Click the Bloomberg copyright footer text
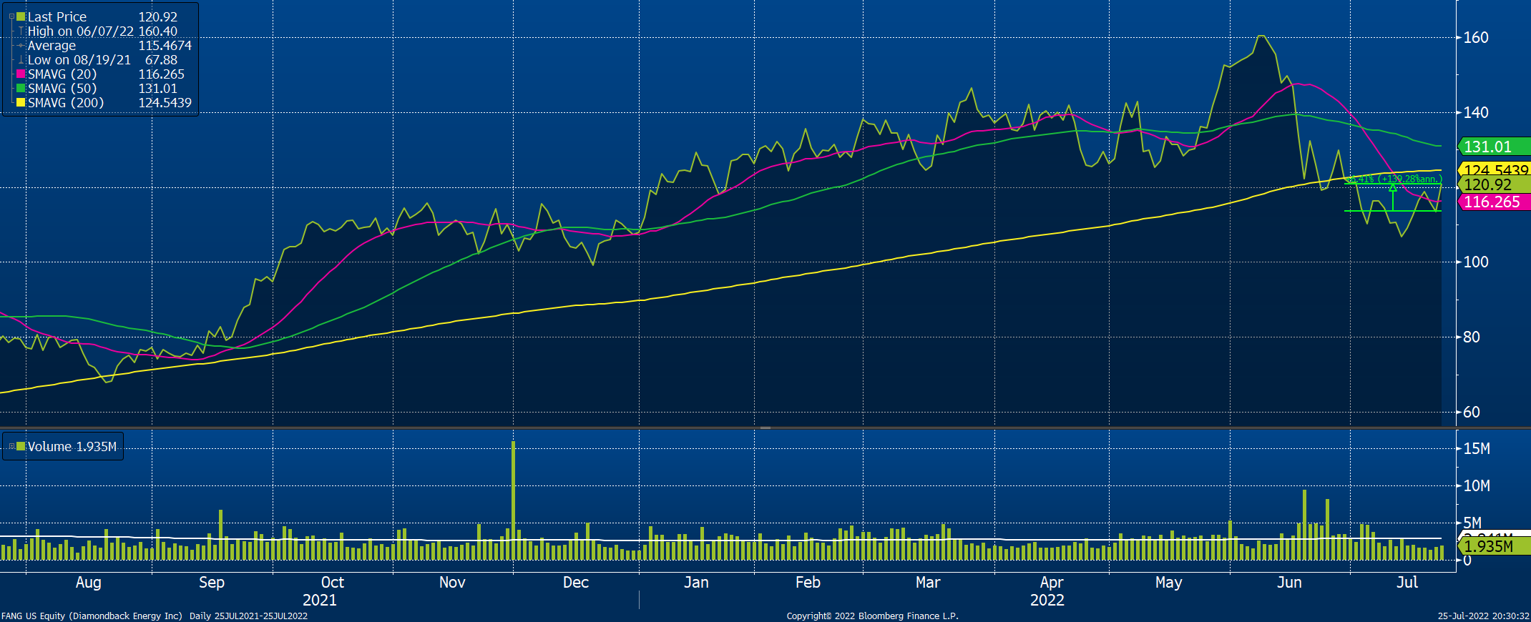Image resolution: width=1531 pixels, height=622 pixels. [872, 616]
